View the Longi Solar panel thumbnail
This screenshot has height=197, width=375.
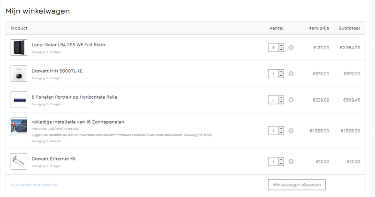[x=19, y=47]
